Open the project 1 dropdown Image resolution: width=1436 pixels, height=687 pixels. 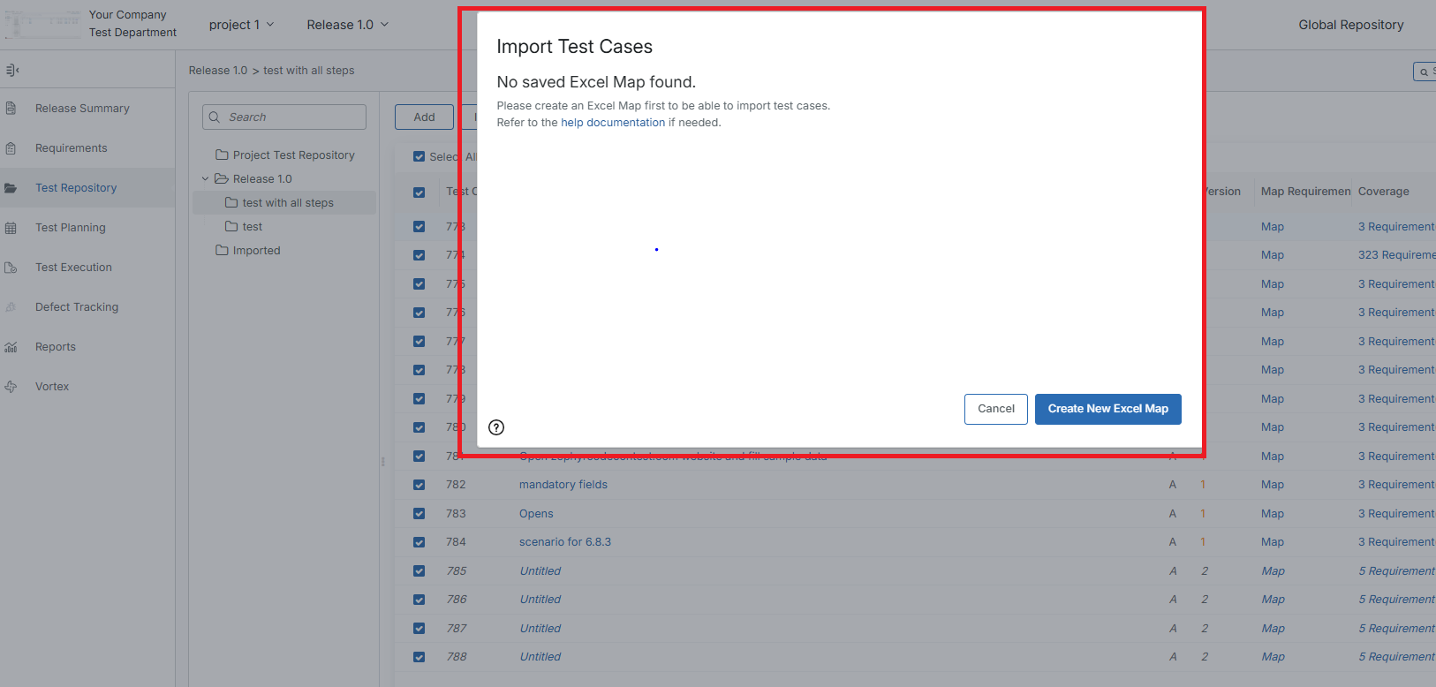(241, 25)
